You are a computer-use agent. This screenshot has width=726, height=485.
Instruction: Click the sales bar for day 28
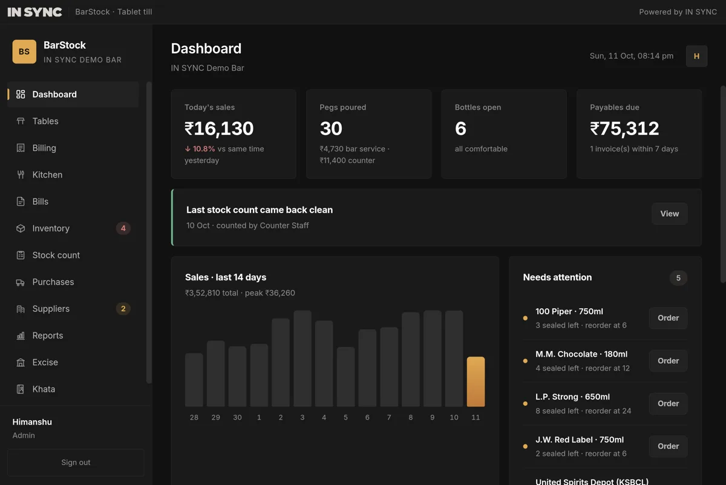[x=194, y=380]
